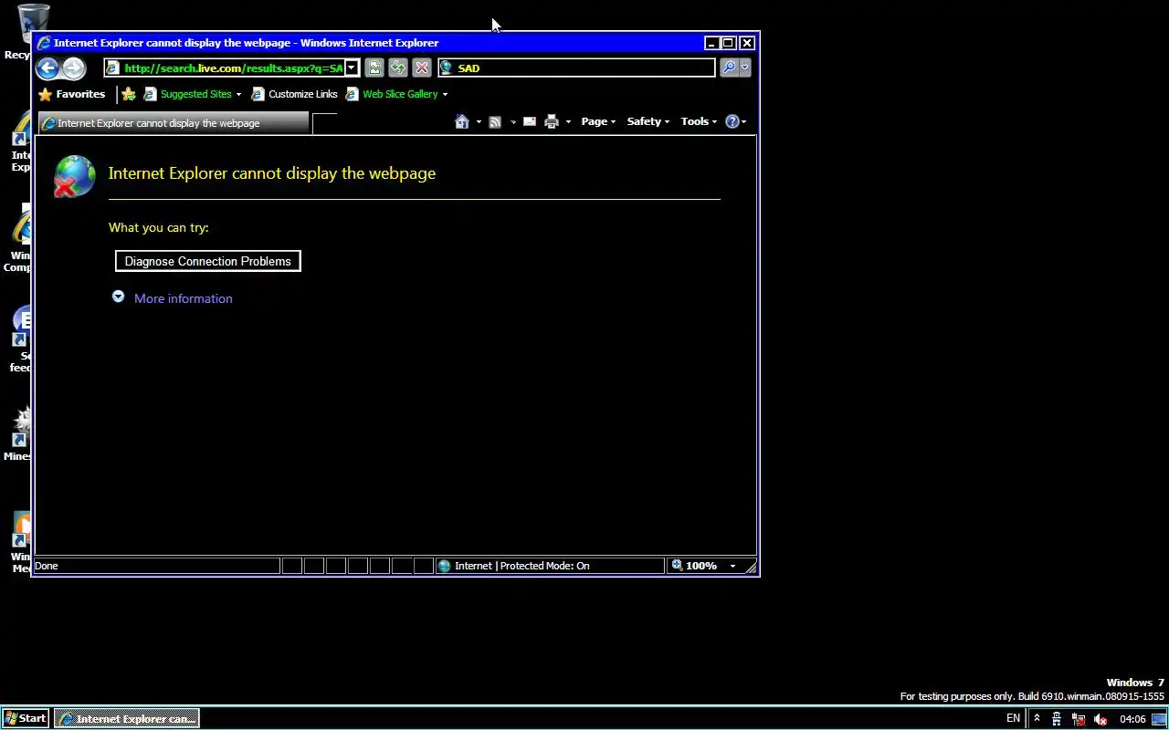
Task: Click the search provider icon in search box
Action: (x=447, y=68)
